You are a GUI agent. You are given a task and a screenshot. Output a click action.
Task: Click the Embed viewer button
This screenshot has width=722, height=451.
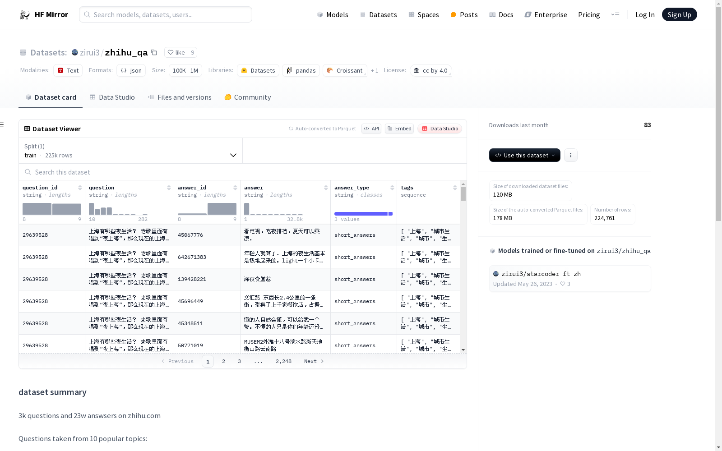(x=399, y=129)
